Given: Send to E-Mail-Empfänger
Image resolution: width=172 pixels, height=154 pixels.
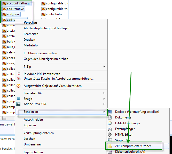Looking at the screenshot, I should [128, 123].
